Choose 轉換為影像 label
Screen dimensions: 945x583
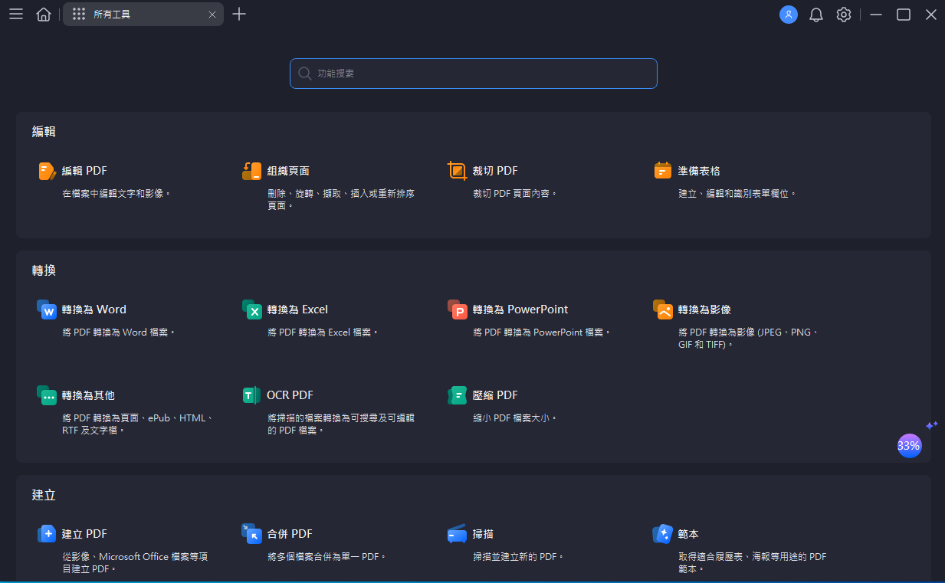(704, 310)
